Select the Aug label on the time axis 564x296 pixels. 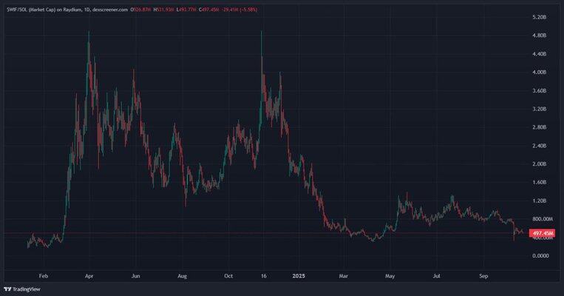182,275
